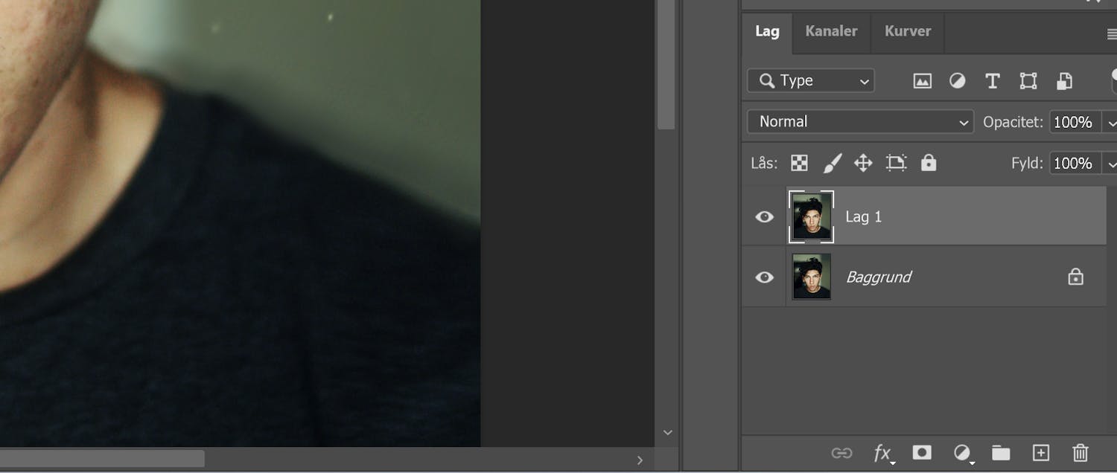
Task: Open the layer styles fx menu
Action: (x=883, y=452)
